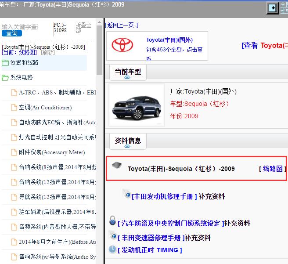Image resolution: width=288 pixels, height=264 pixels.
Task: Click icon beside 丰田发动机修理手册
Action: tap(127, 194)
